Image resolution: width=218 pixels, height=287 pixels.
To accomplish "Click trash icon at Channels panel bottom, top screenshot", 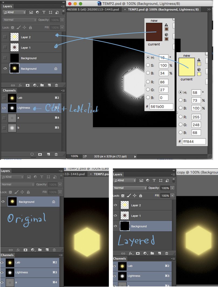I will 56,154.
